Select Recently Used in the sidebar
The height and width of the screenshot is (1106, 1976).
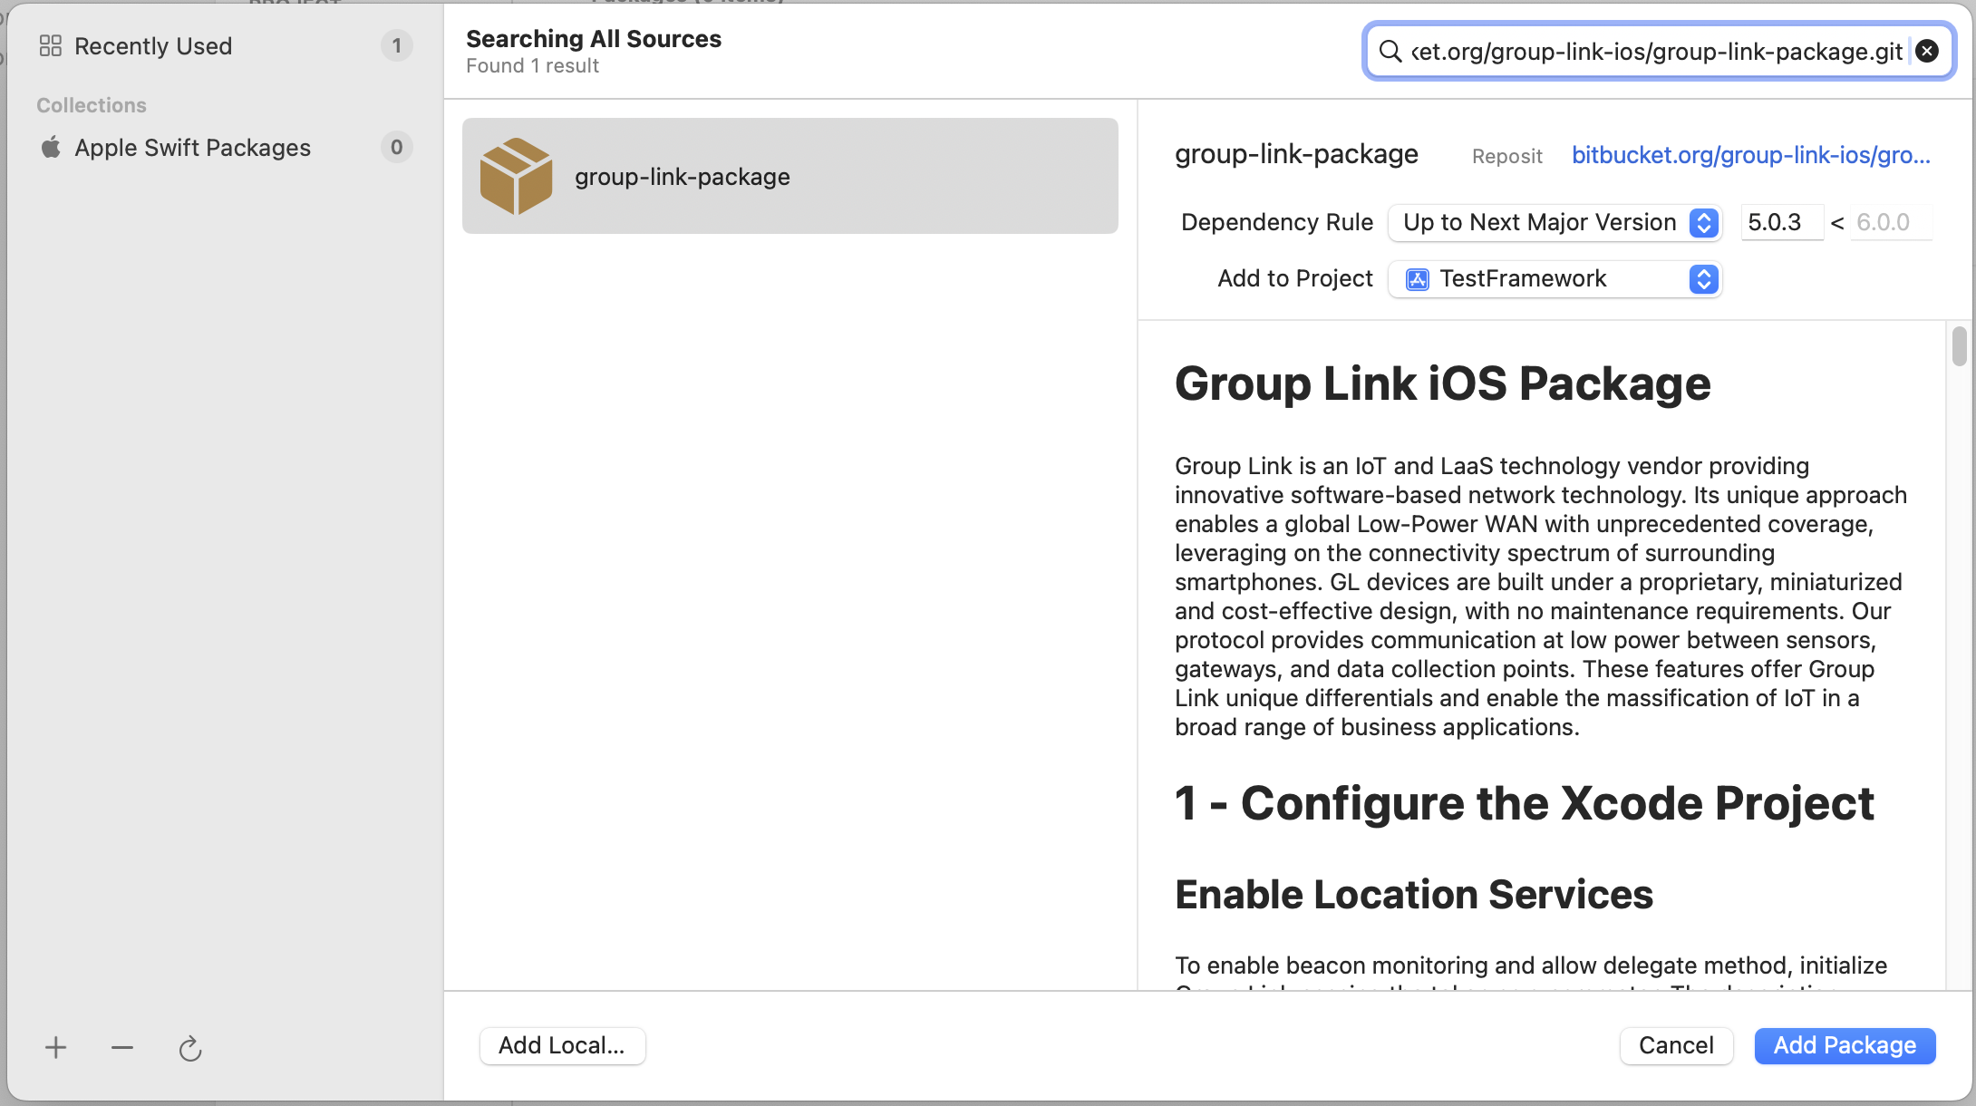(x=153, y=46)
